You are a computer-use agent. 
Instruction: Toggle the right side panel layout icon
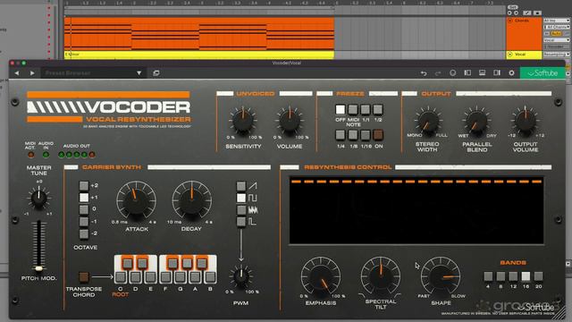[x=497, y=73]
